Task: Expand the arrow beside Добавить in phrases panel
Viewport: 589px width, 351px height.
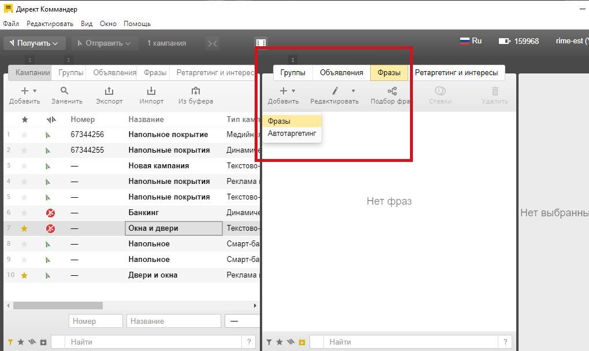Action: (293, 91)
